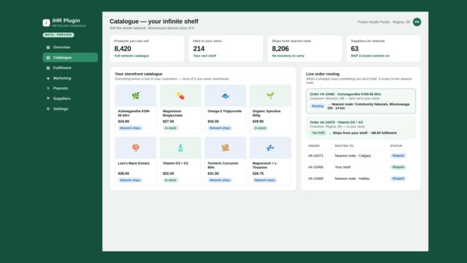Click the Nearest node Community Naturals text

click(368, 106)
